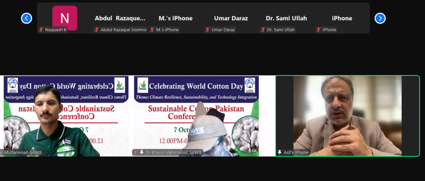Click the Dr Khalid Mahmood_SAWIE name label
Image resolution: width=425 pixels, height=181 pixels.
(x=173, y=153)
